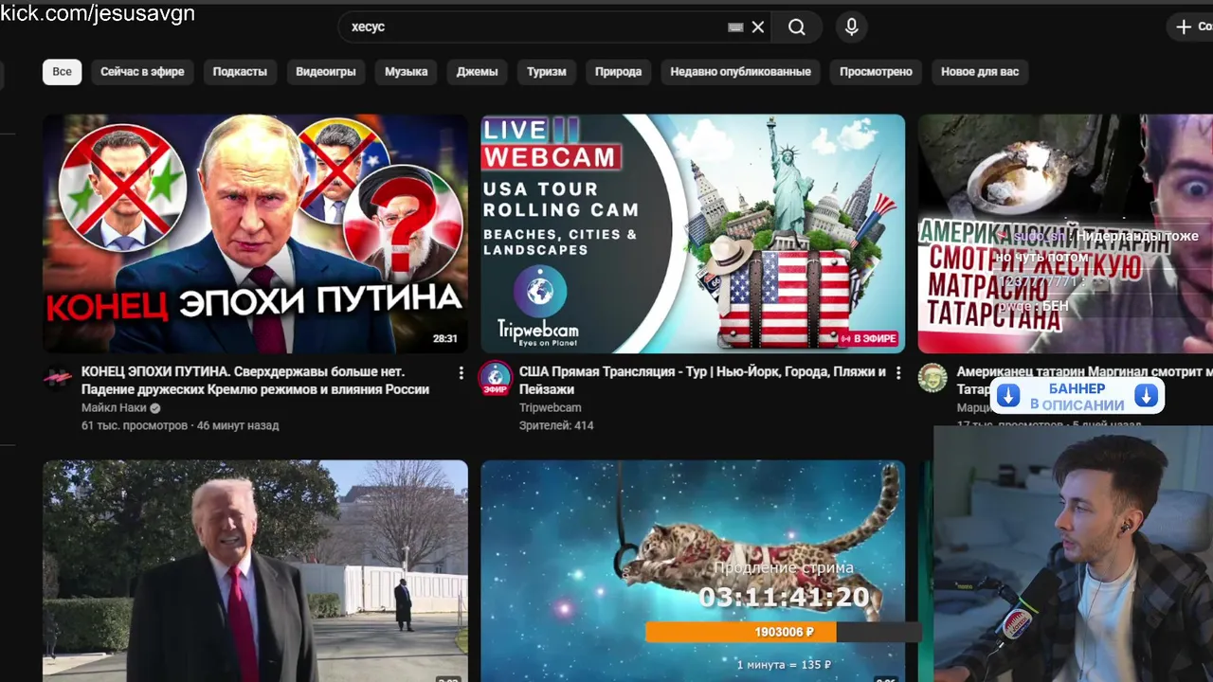Open the on-screen keyboard icon in search box

click(735, 27)
